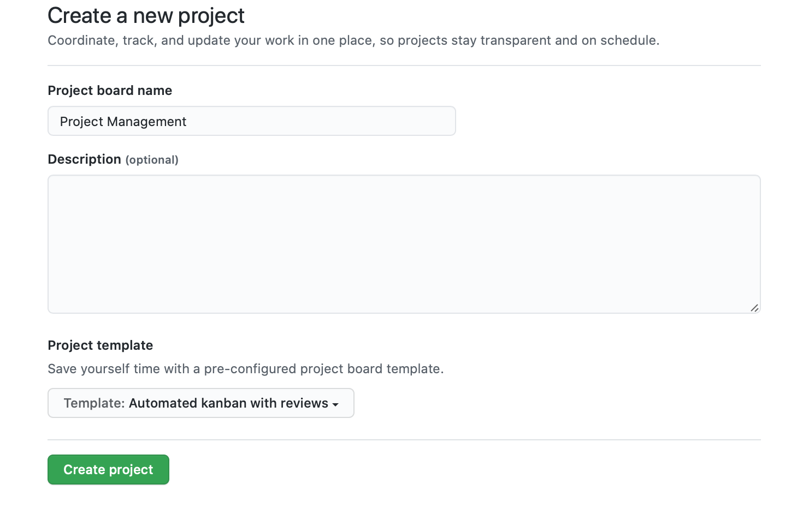Click the textarea resize handle icon
Screen dimensions: 803x514
pyautogui.click(x=754, y=308)
